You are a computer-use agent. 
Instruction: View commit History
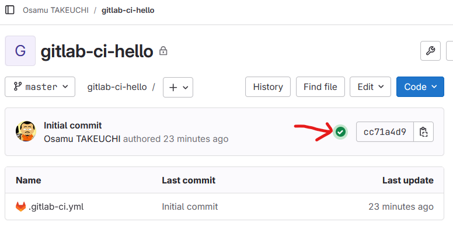pyautogui.click(x=268, y=86)
